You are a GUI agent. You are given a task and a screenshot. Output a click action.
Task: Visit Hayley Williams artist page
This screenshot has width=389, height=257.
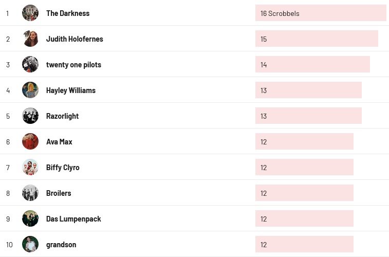[x=71, y=90]
